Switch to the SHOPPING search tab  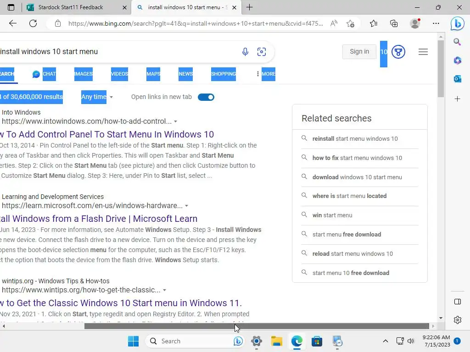pos(224,74)
